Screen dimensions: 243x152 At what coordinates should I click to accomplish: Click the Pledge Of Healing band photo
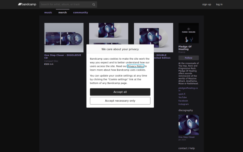(188, 33)
